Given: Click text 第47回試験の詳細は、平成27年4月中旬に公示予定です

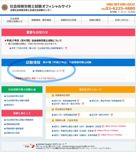Looking at the screenshot, I should (33, 44).
